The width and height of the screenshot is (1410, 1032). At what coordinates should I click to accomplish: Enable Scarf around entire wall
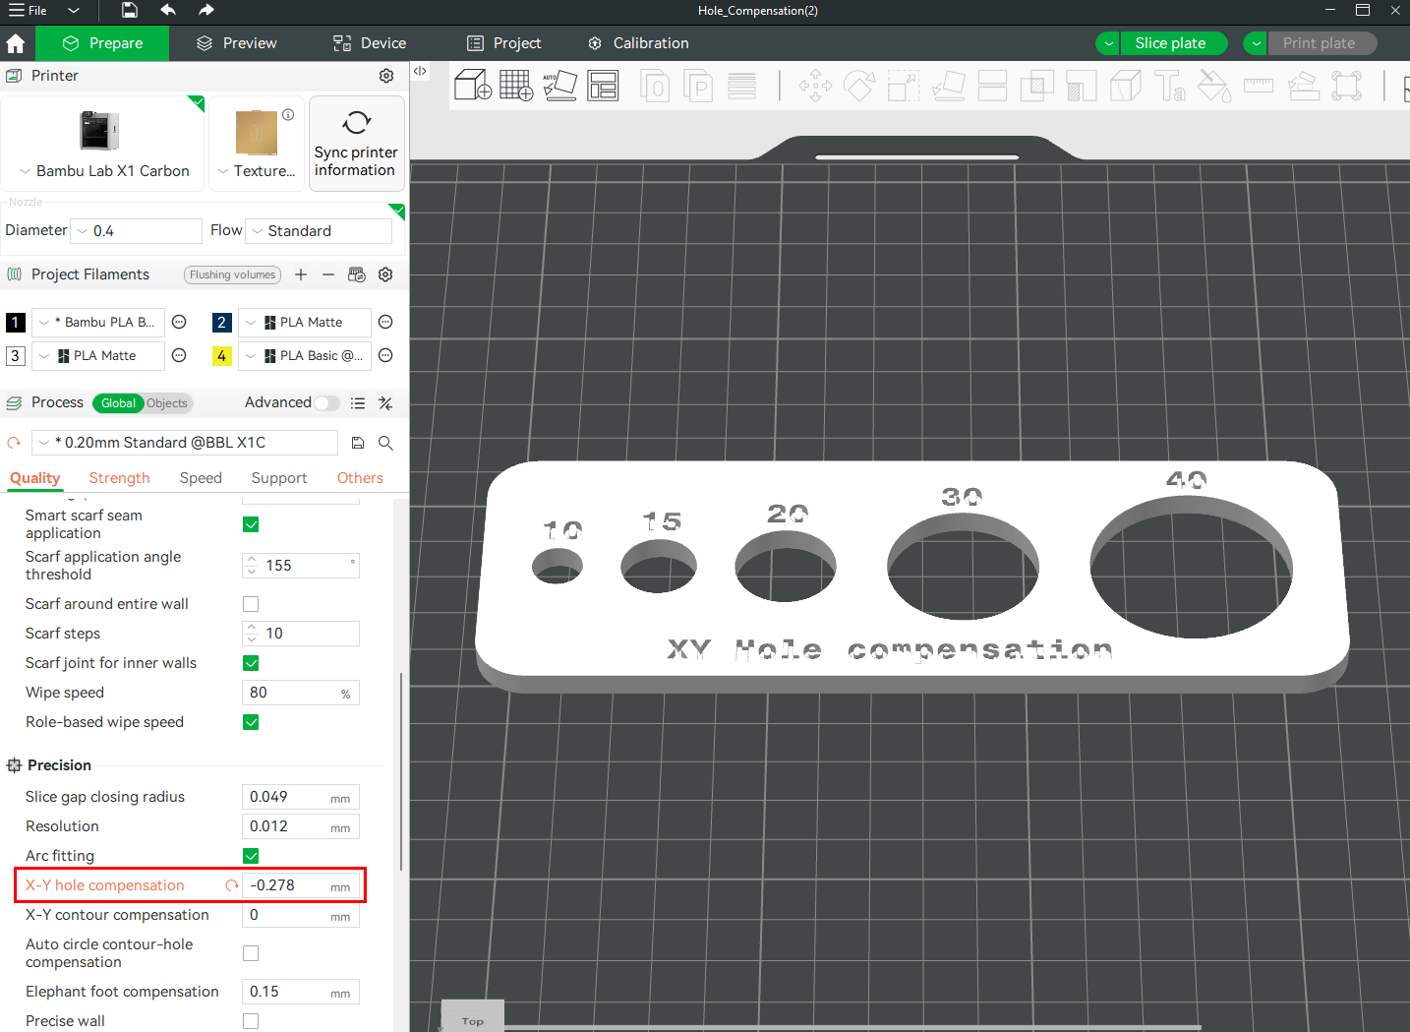coord(251,604)
